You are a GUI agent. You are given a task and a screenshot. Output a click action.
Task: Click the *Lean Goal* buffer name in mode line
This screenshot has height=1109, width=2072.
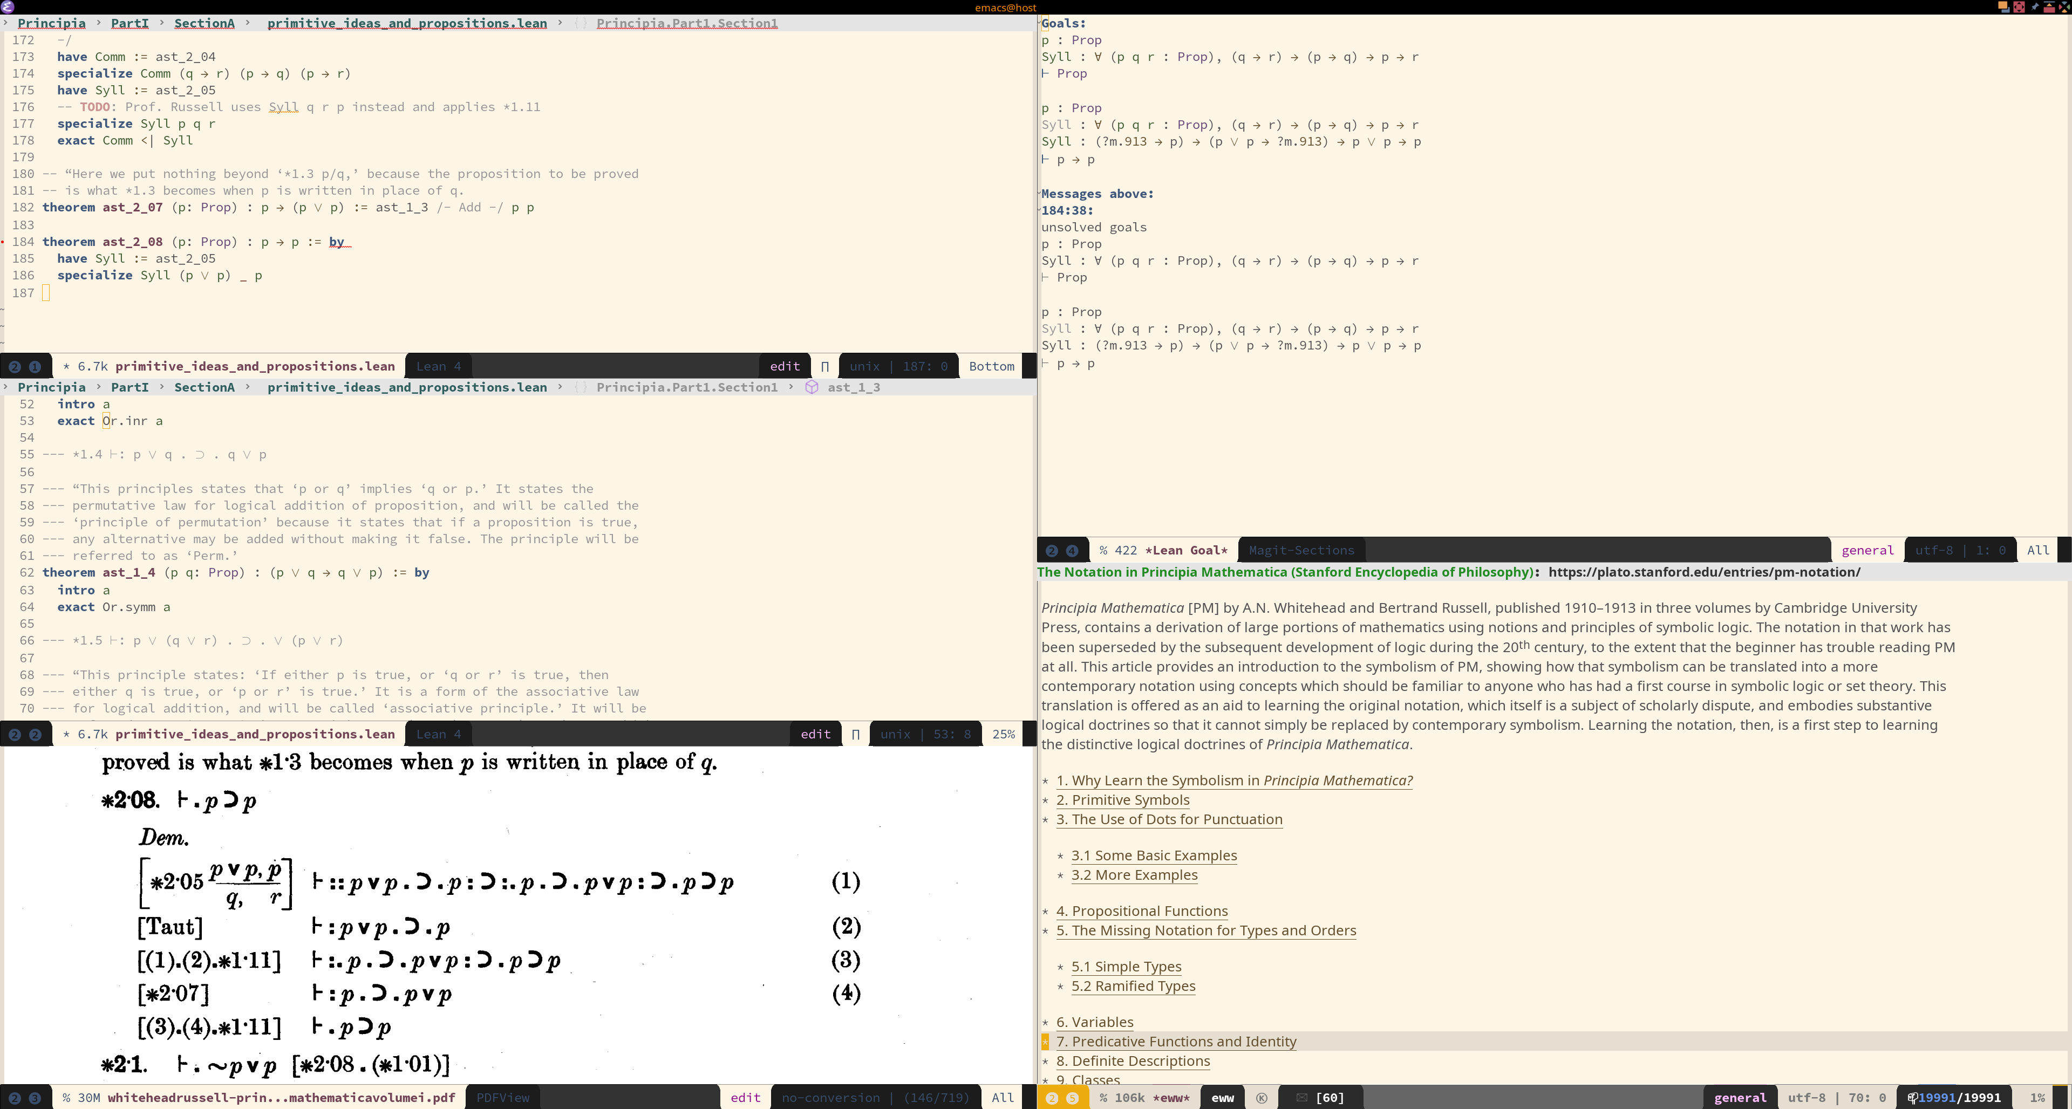pos(1185,551)
